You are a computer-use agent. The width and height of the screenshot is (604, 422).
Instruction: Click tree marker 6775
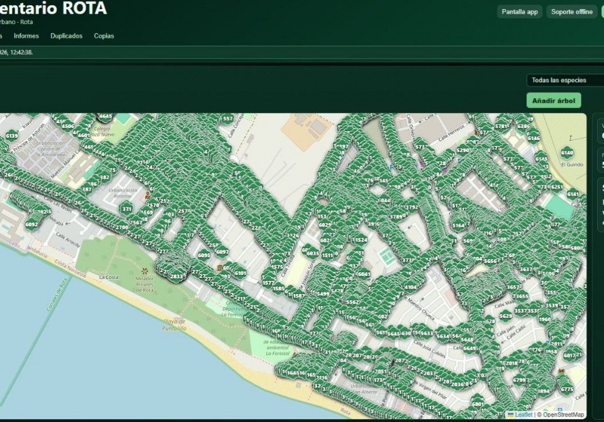pos(567,389)
